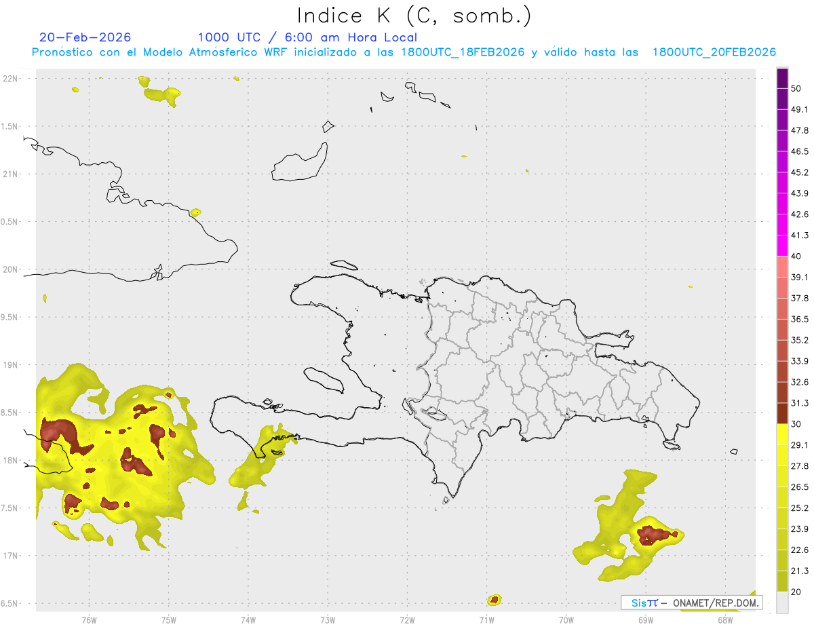Click "1000 UTC / 6:00 am Hora Local"
This screenshot has height=629, width=814.
(x=307, y=37)
